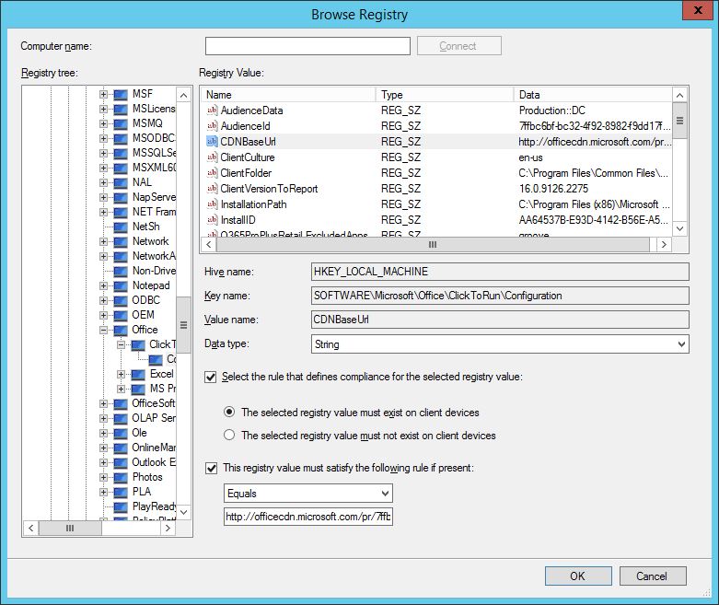719x605 pixels.
Task: Expand the Photos tree node
Action: (104, 478)
